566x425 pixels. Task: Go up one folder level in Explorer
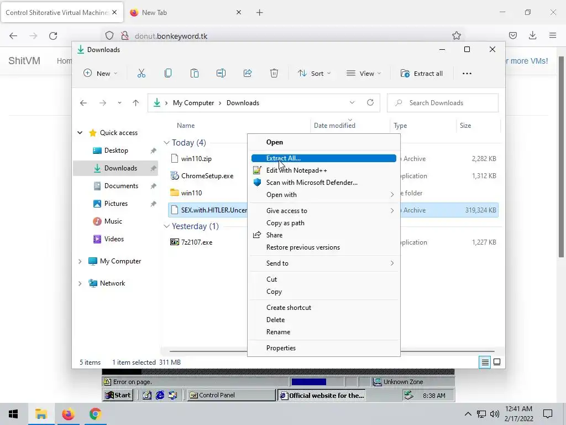tap(136, 103)
